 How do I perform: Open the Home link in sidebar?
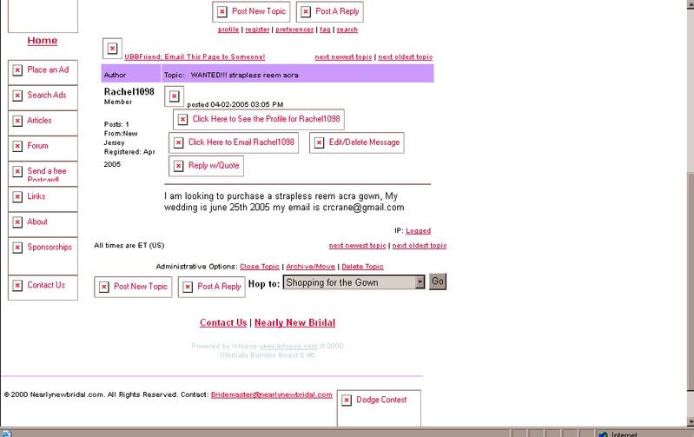pyautogui.click(x=42, y=41)
